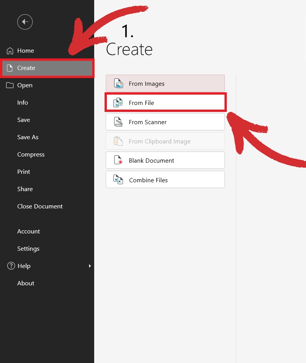Click Close Document
Screen dimensions: 306x363
click(40, 206)
